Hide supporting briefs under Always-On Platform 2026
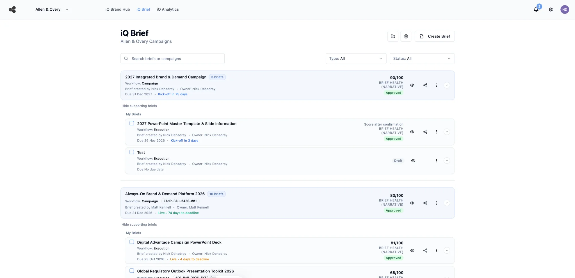 (139, 224)
